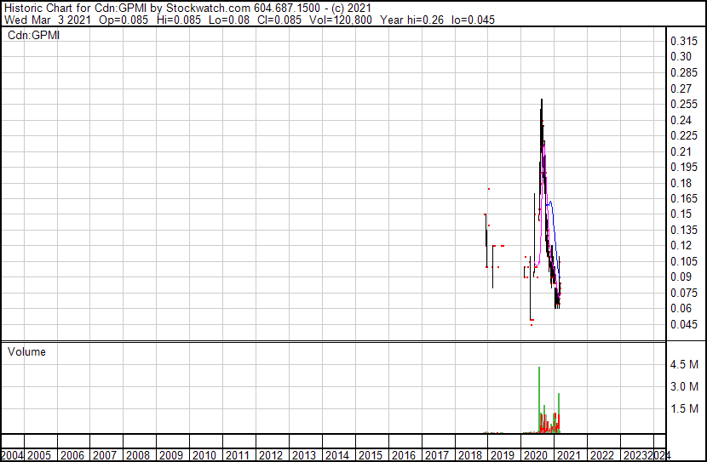This screenshot has width=707, height=462.
Task: Click the price peak near 0.26
Action: click(x=542, y=102)
